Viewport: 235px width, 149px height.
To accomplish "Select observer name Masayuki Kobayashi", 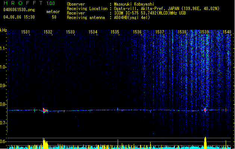I will click(x=134, y=4).
